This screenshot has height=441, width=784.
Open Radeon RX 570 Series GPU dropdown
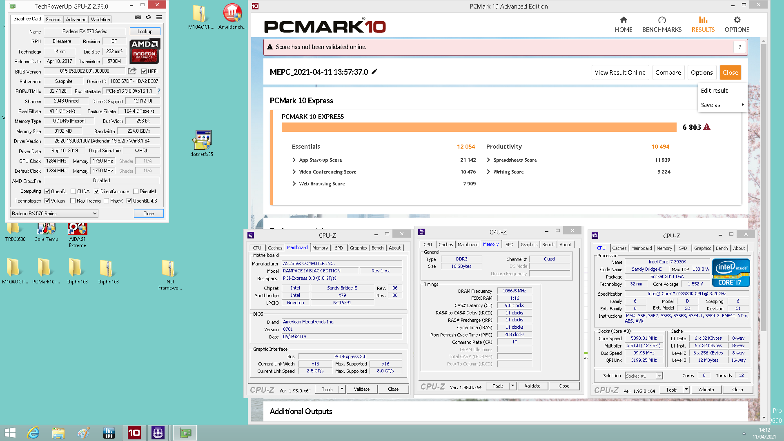click(54, 214)
